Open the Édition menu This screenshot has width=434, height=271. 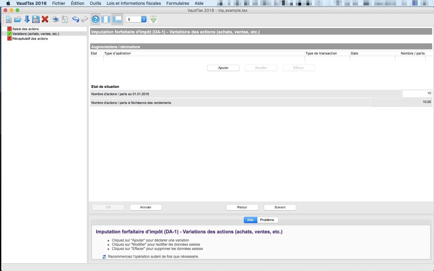point(77,3)
